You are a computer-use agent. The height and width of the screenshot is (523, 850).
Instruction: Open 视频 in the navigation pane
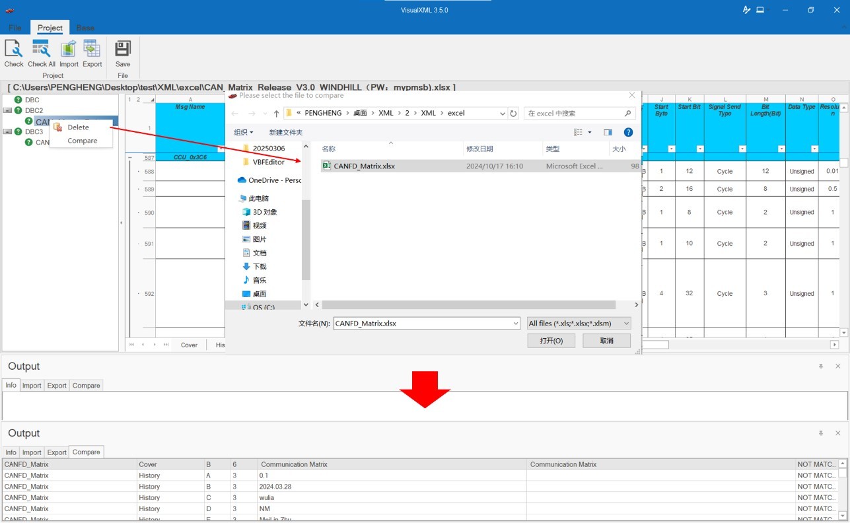(254, 225)
